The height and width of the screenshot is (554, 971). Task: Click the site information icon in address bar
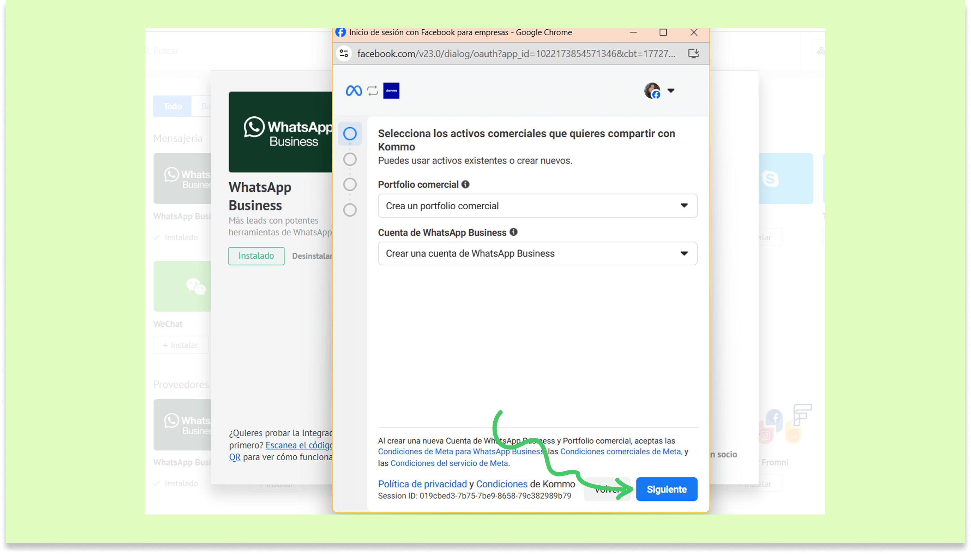click(344, 54)
